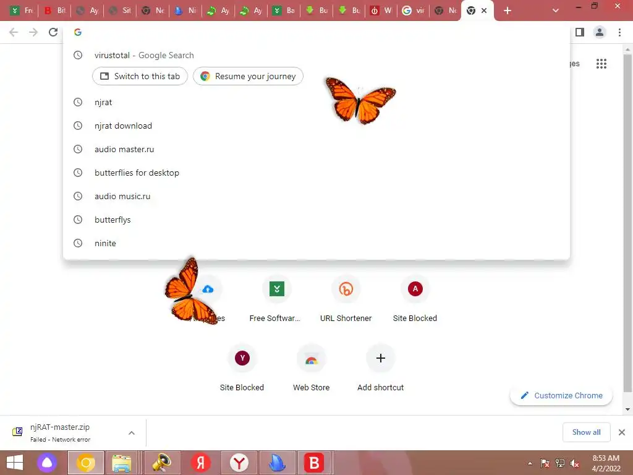Click the Chrome taskbar icon
Image resolution: width=633 pixels, height=475 pixels.
[x=85, y=463]
